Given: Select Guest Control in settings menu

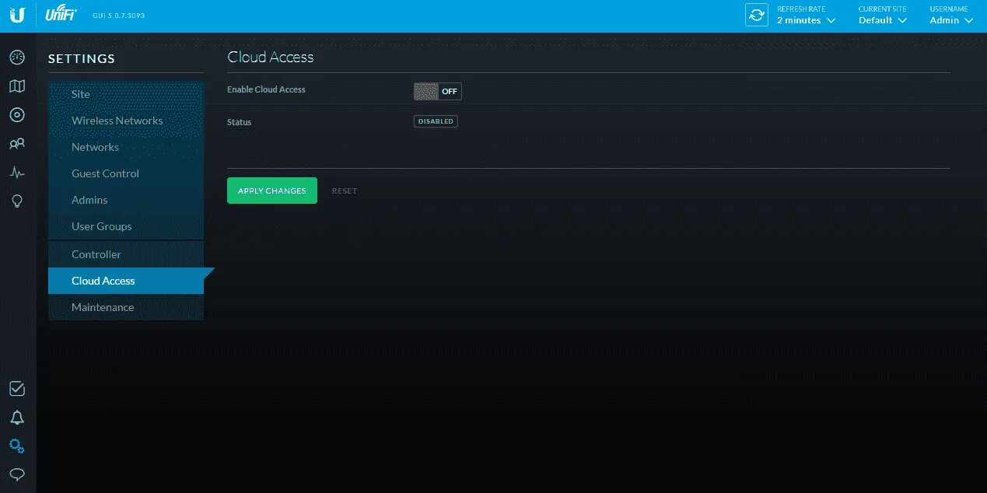Looking at the screenshot, I should 126,173.
